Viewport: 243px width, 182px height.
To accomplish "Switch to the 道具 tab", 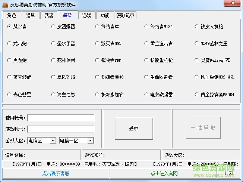I will click(x=31, y=15).
